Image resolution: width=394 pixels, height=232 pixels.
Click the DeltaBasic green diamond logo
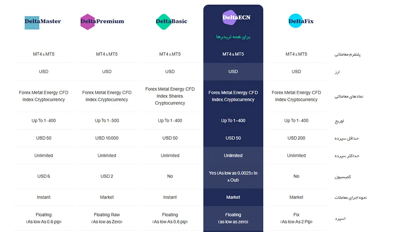(x=171, y=22)
